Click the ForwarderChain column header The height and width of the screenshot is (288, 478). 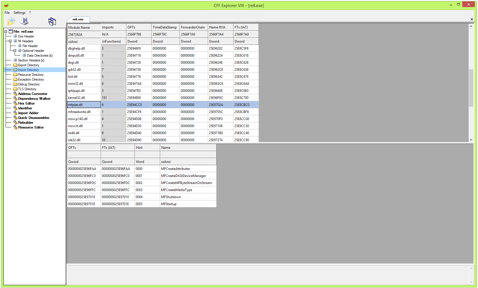coord(194,27)
